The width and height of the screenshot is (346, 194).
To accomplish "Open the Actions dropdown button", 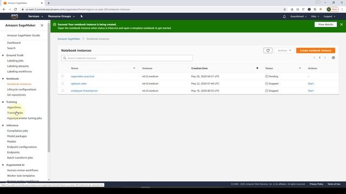I will [284, 50].
